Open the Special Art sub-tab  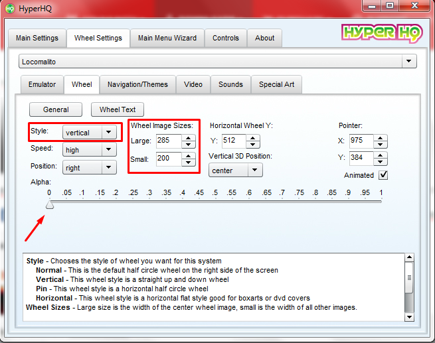click(x=276, y=84)
